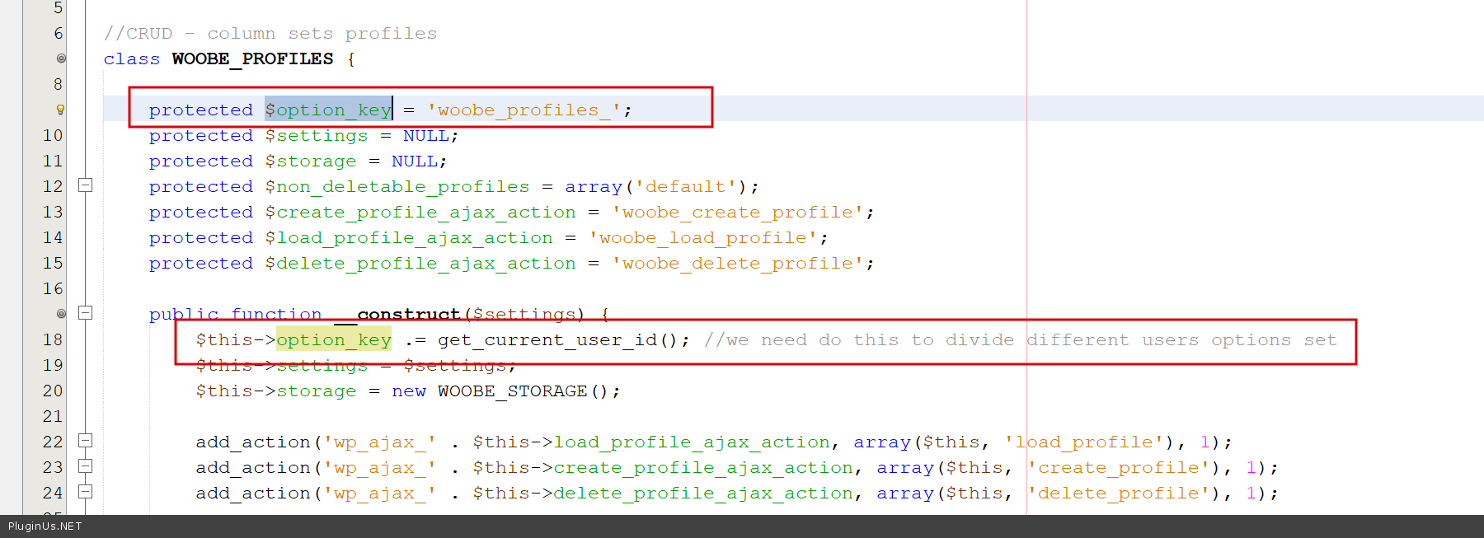Click highlighted option_key on line 18
Image resolution: width=1484 pixels, height=538 pixels.
click(334, 339)
